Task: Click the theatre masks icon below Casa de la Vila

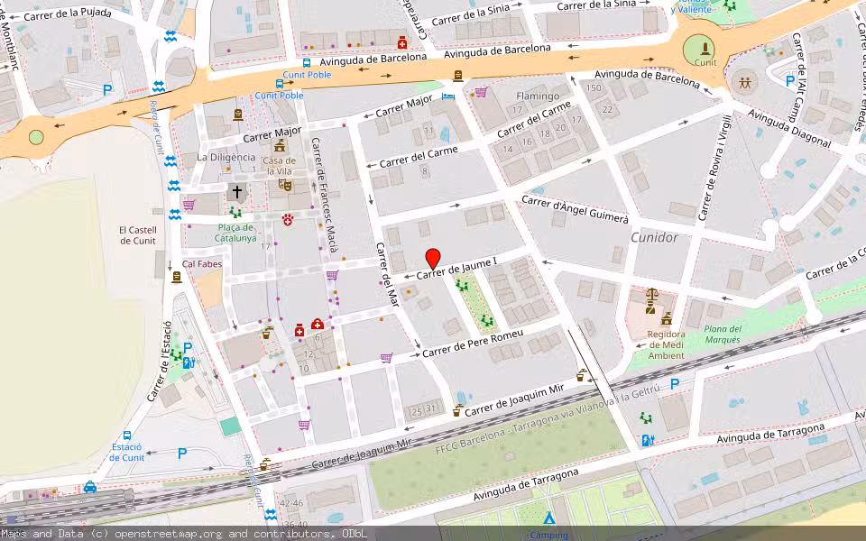Action: pyautogui.click(x=285, y=184)
